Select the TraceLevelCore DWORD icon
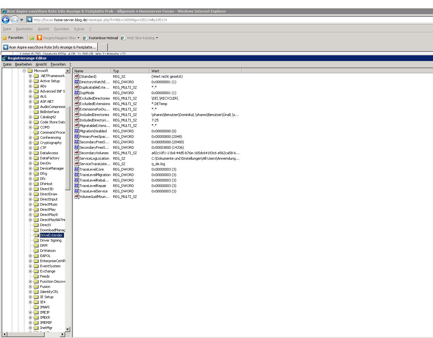This screenshot has width=433, height=338. tap(76, 169)
